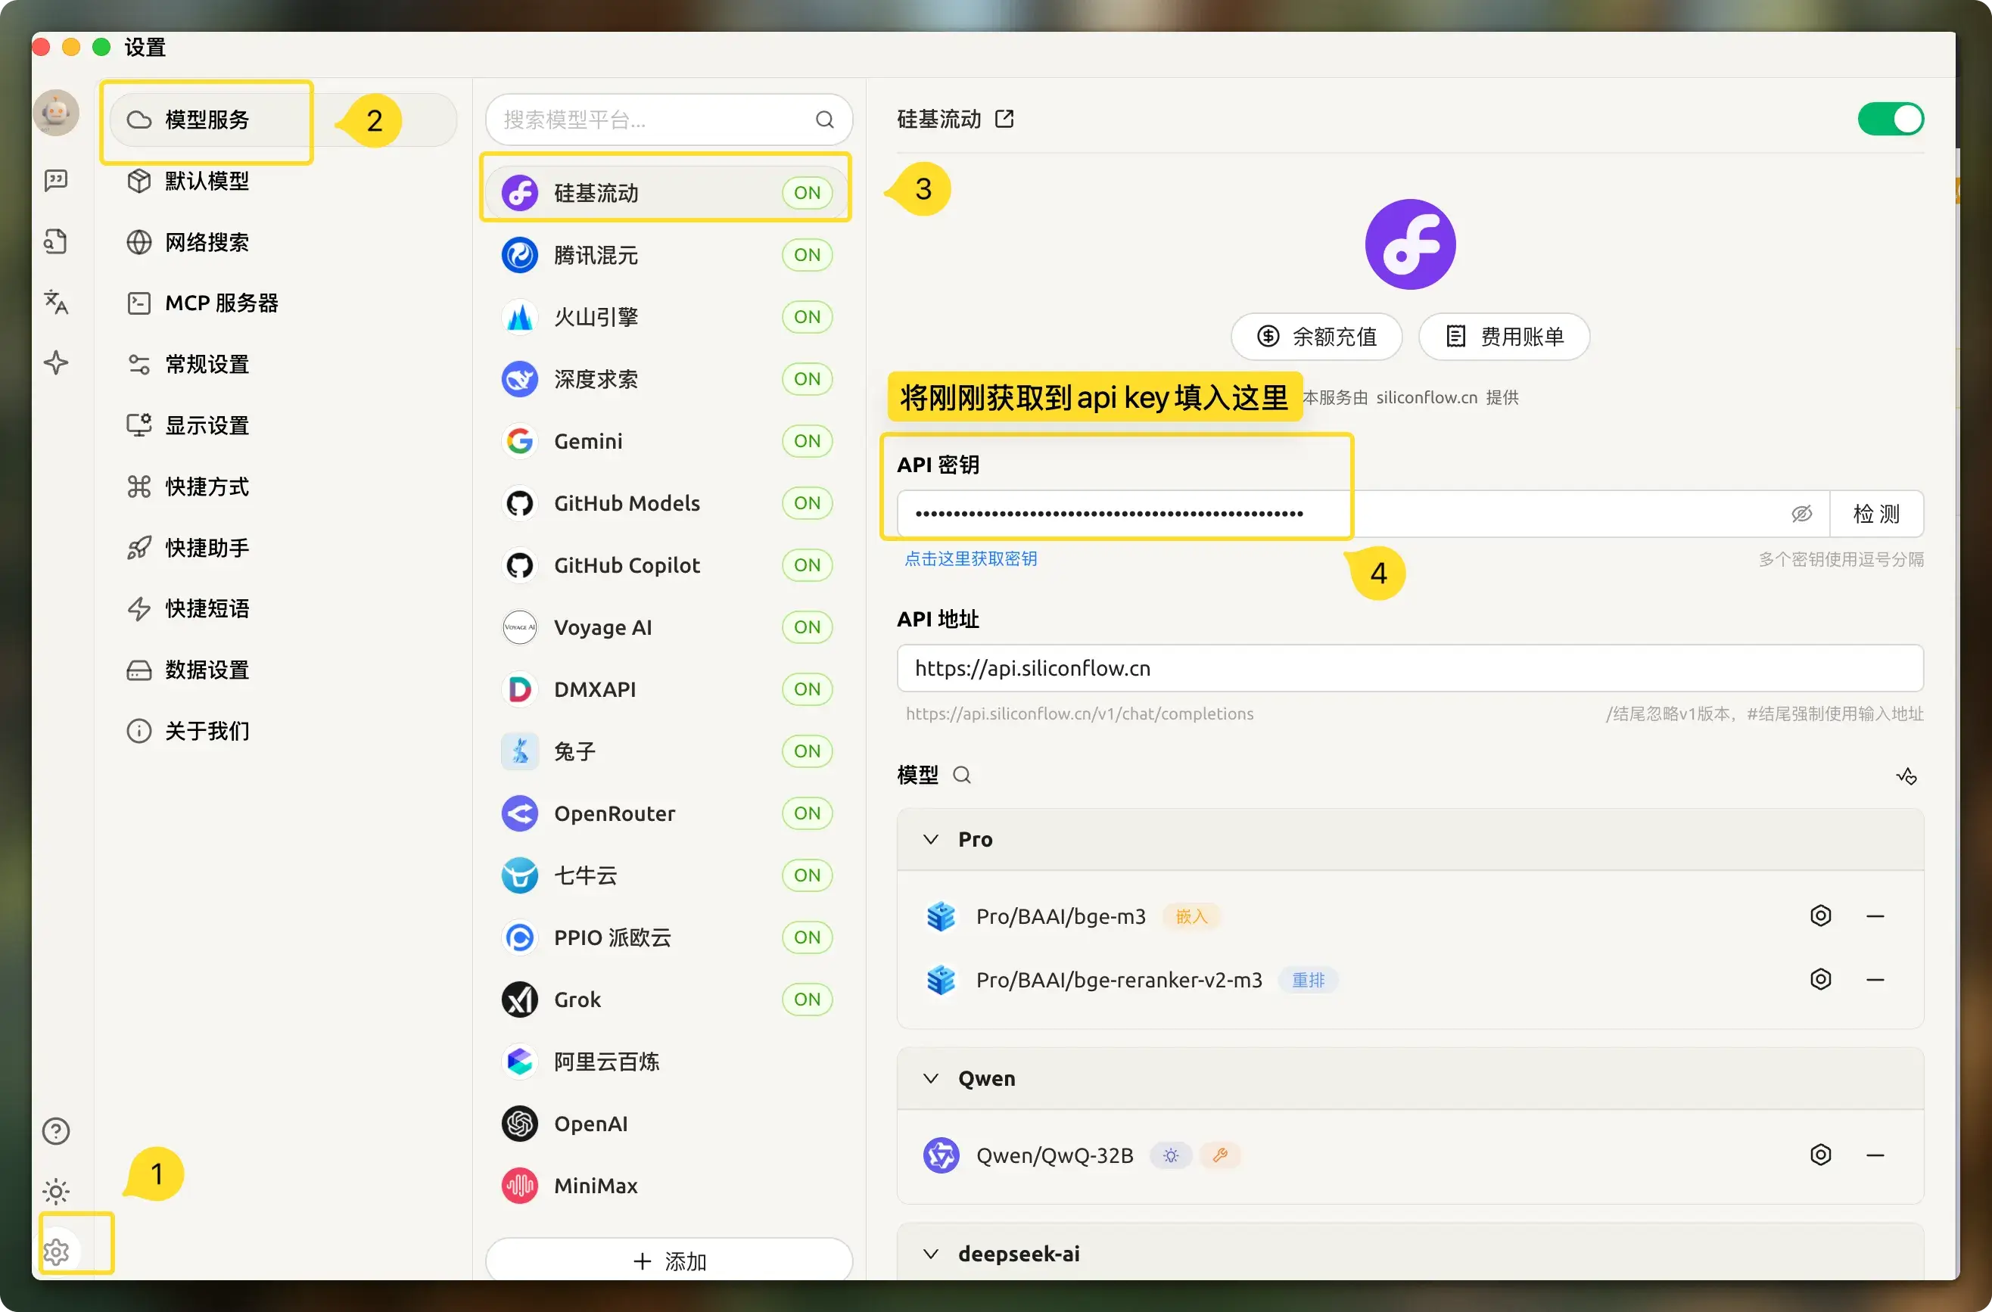Image resolution: width=1992 pixels, height=1312 pixels.
Task: Open the 默认模型 settings menu item
Action: (207, 181)
